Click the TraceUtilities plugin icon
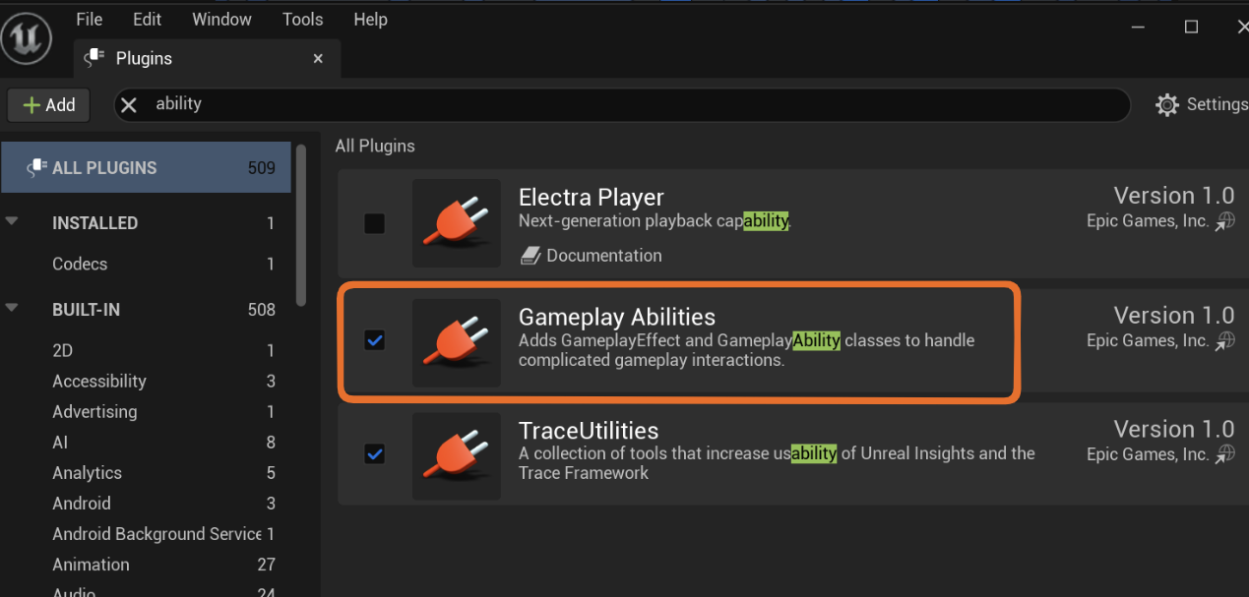The height and width of the screenshot is (597, 1249). [456, 455]
